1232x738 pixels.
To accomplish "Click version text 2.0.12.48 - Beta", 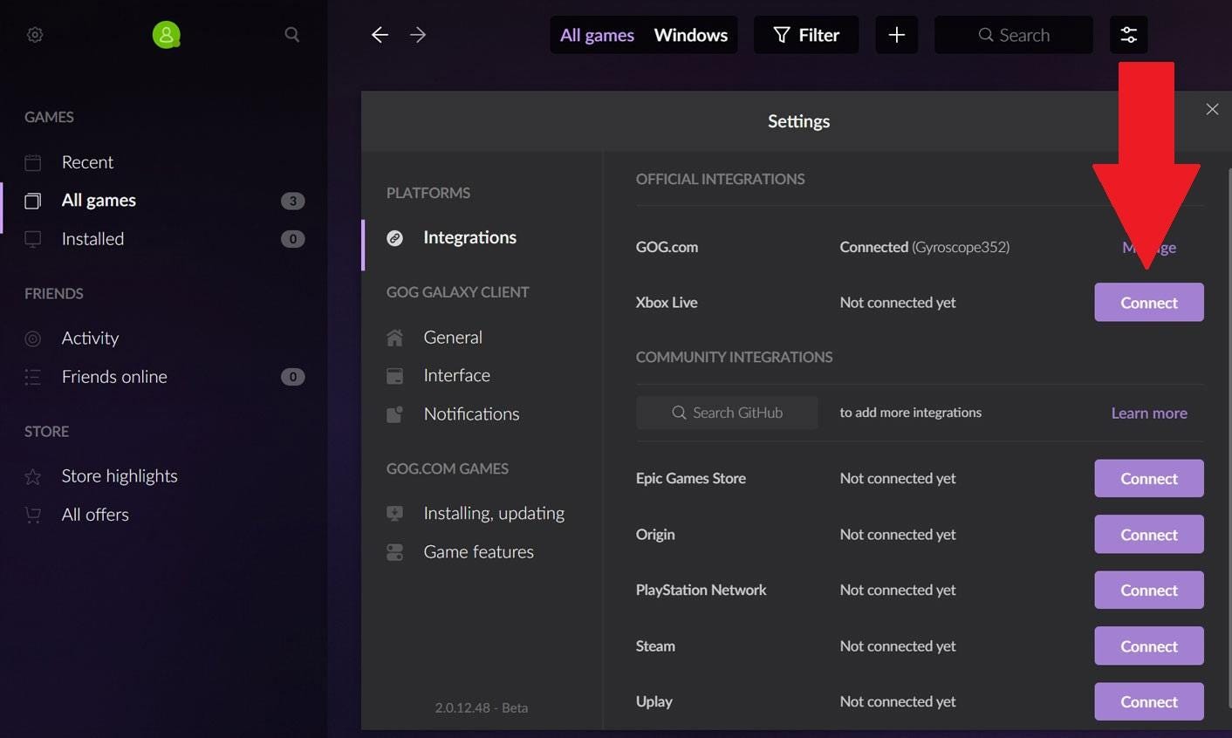I will pyautogui.click(x=482, y=707).
